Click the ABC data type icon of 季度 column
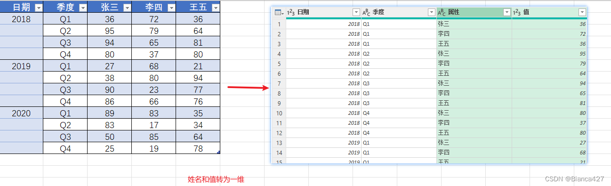Viewport: 611px width, 186px height. (366, 12)
